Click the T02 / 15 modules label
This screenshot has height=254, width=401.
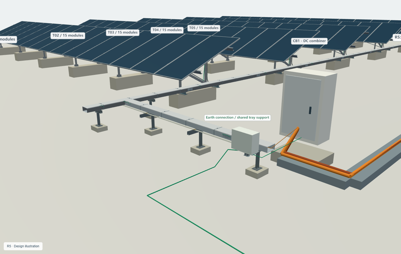click(68, 36)
